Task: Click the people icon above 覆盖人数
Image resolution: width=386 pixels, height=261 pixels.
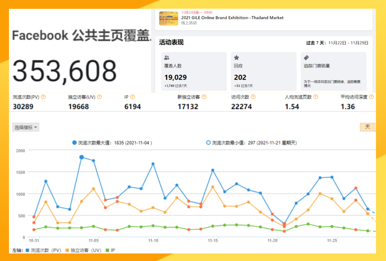Action: pos(167,58)
